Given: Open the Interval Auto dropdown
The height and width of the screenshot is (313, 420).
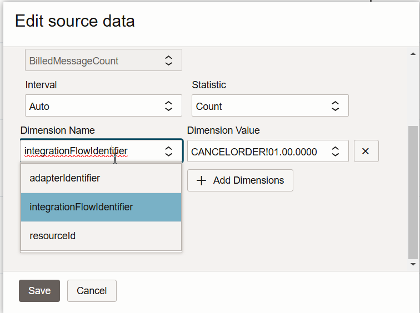Looking at the screenshot, I should pos(168,106).
